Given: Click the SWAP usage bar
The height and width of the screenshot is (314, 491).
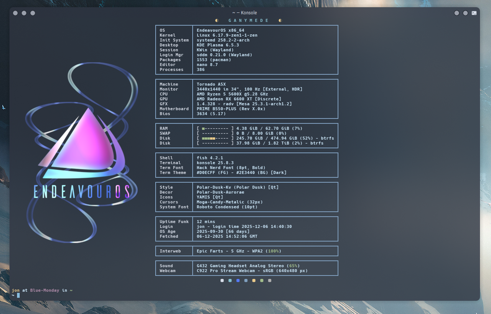Looking at the screenshot, I should pyautogui.click(x=215, y=133).
